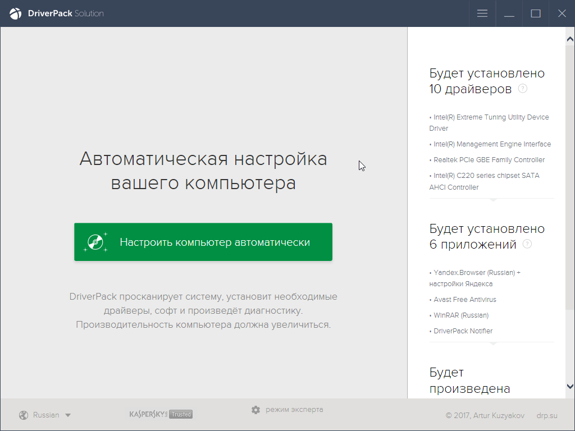Screen dimensions: 575x431
Task: Select 'WinRAR (Russian)' entry
Action: coord(459,315)
